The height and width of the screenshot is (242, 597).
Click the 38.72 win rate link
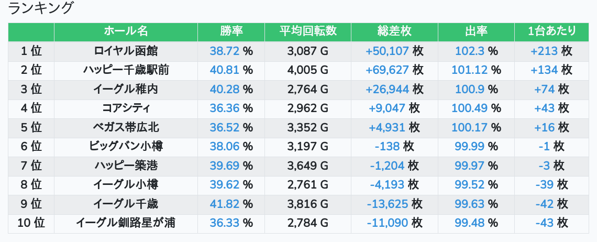224,51
